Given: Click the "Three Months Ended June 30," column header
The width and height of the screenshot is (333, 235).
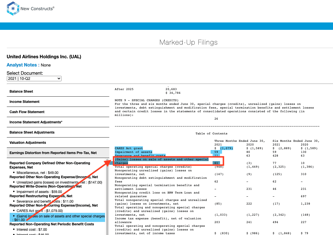Looking at the screenshot, I should click(240, 141).
